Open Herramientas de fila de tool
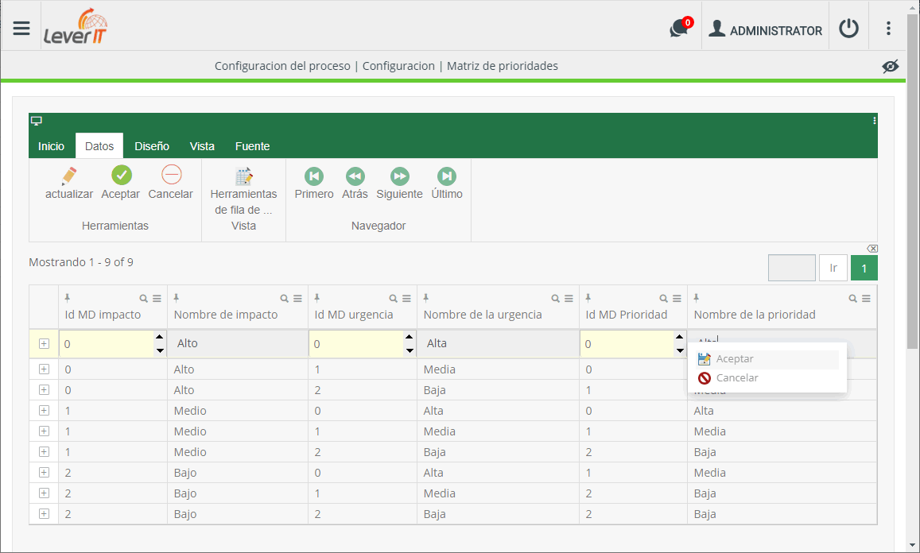 tap(243, 191)
